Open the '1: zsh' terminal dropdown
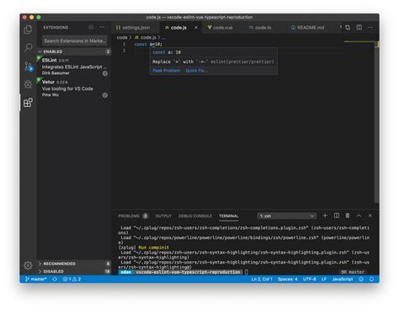 (x=287, y=216)
